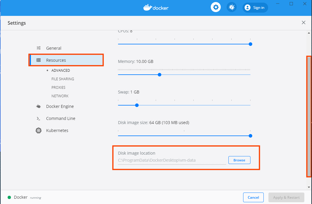
Task: Click the settings scrollbar thumb
Action: point(309,117)
